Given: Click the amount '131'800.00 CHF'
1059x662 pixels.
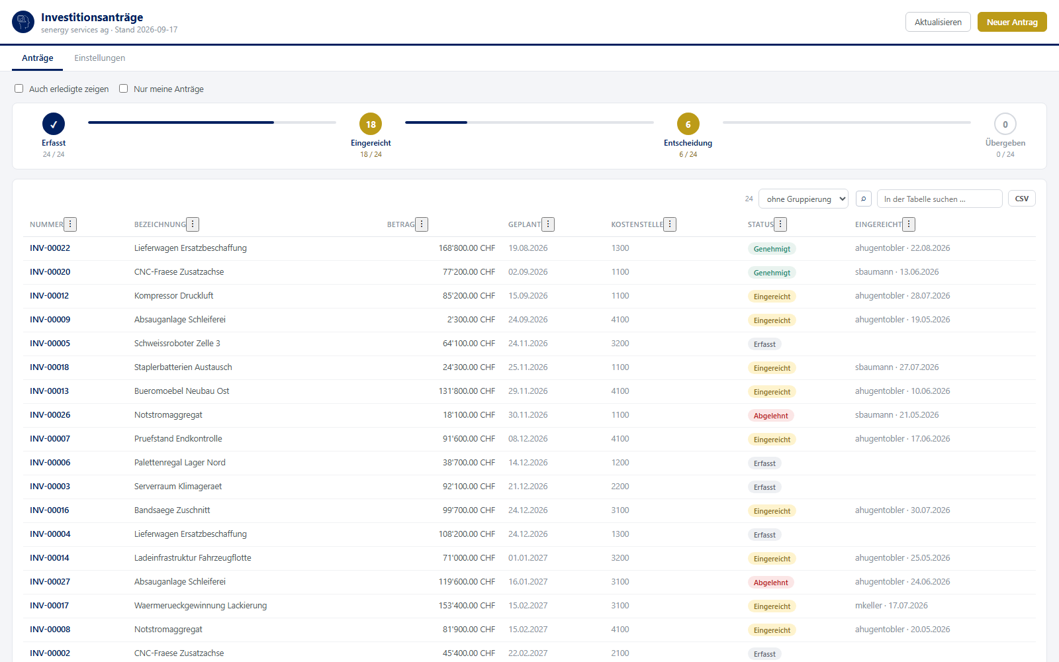Looking at the screenshot, I should coord(467,391).
